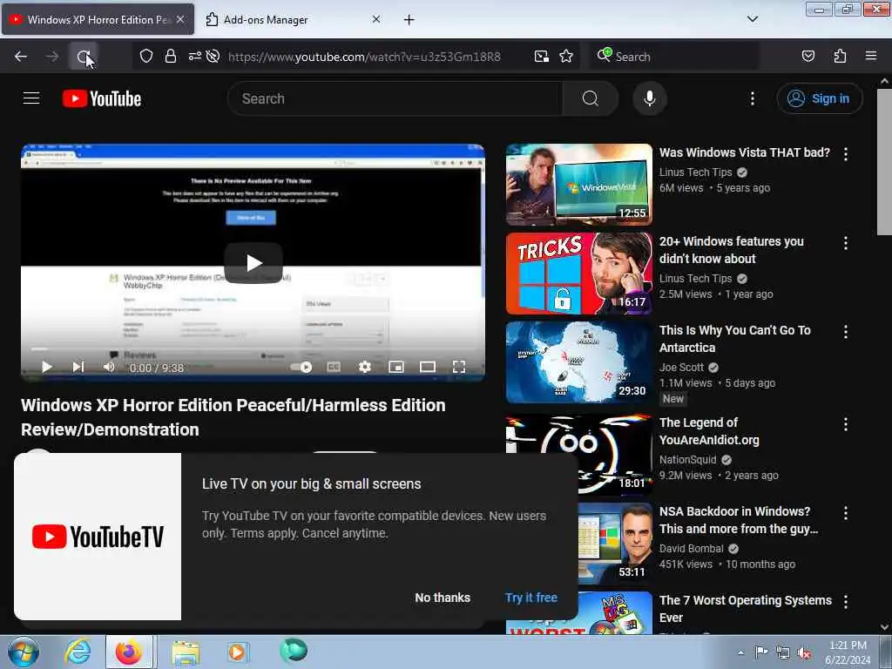
Task: Click the URL address field
Action: click(x=364, y=57)
